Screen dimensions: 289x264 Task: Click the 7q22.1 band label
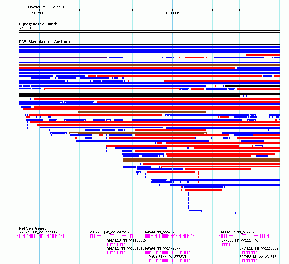(x=25, y=28)
